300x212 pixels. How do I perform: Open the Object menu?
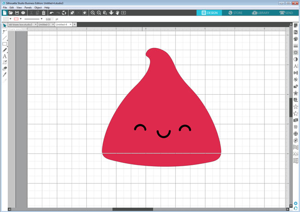point(38,7)
